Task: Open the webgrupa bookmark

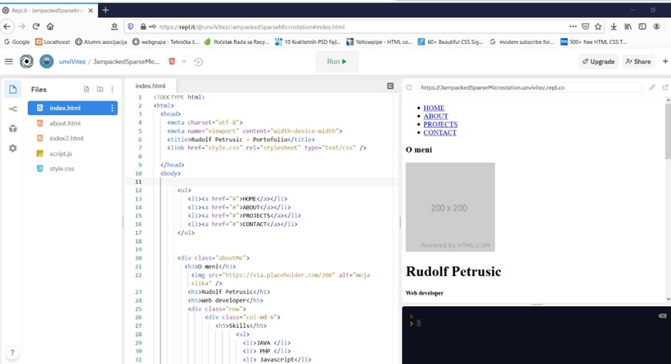Action: (165, 42)
